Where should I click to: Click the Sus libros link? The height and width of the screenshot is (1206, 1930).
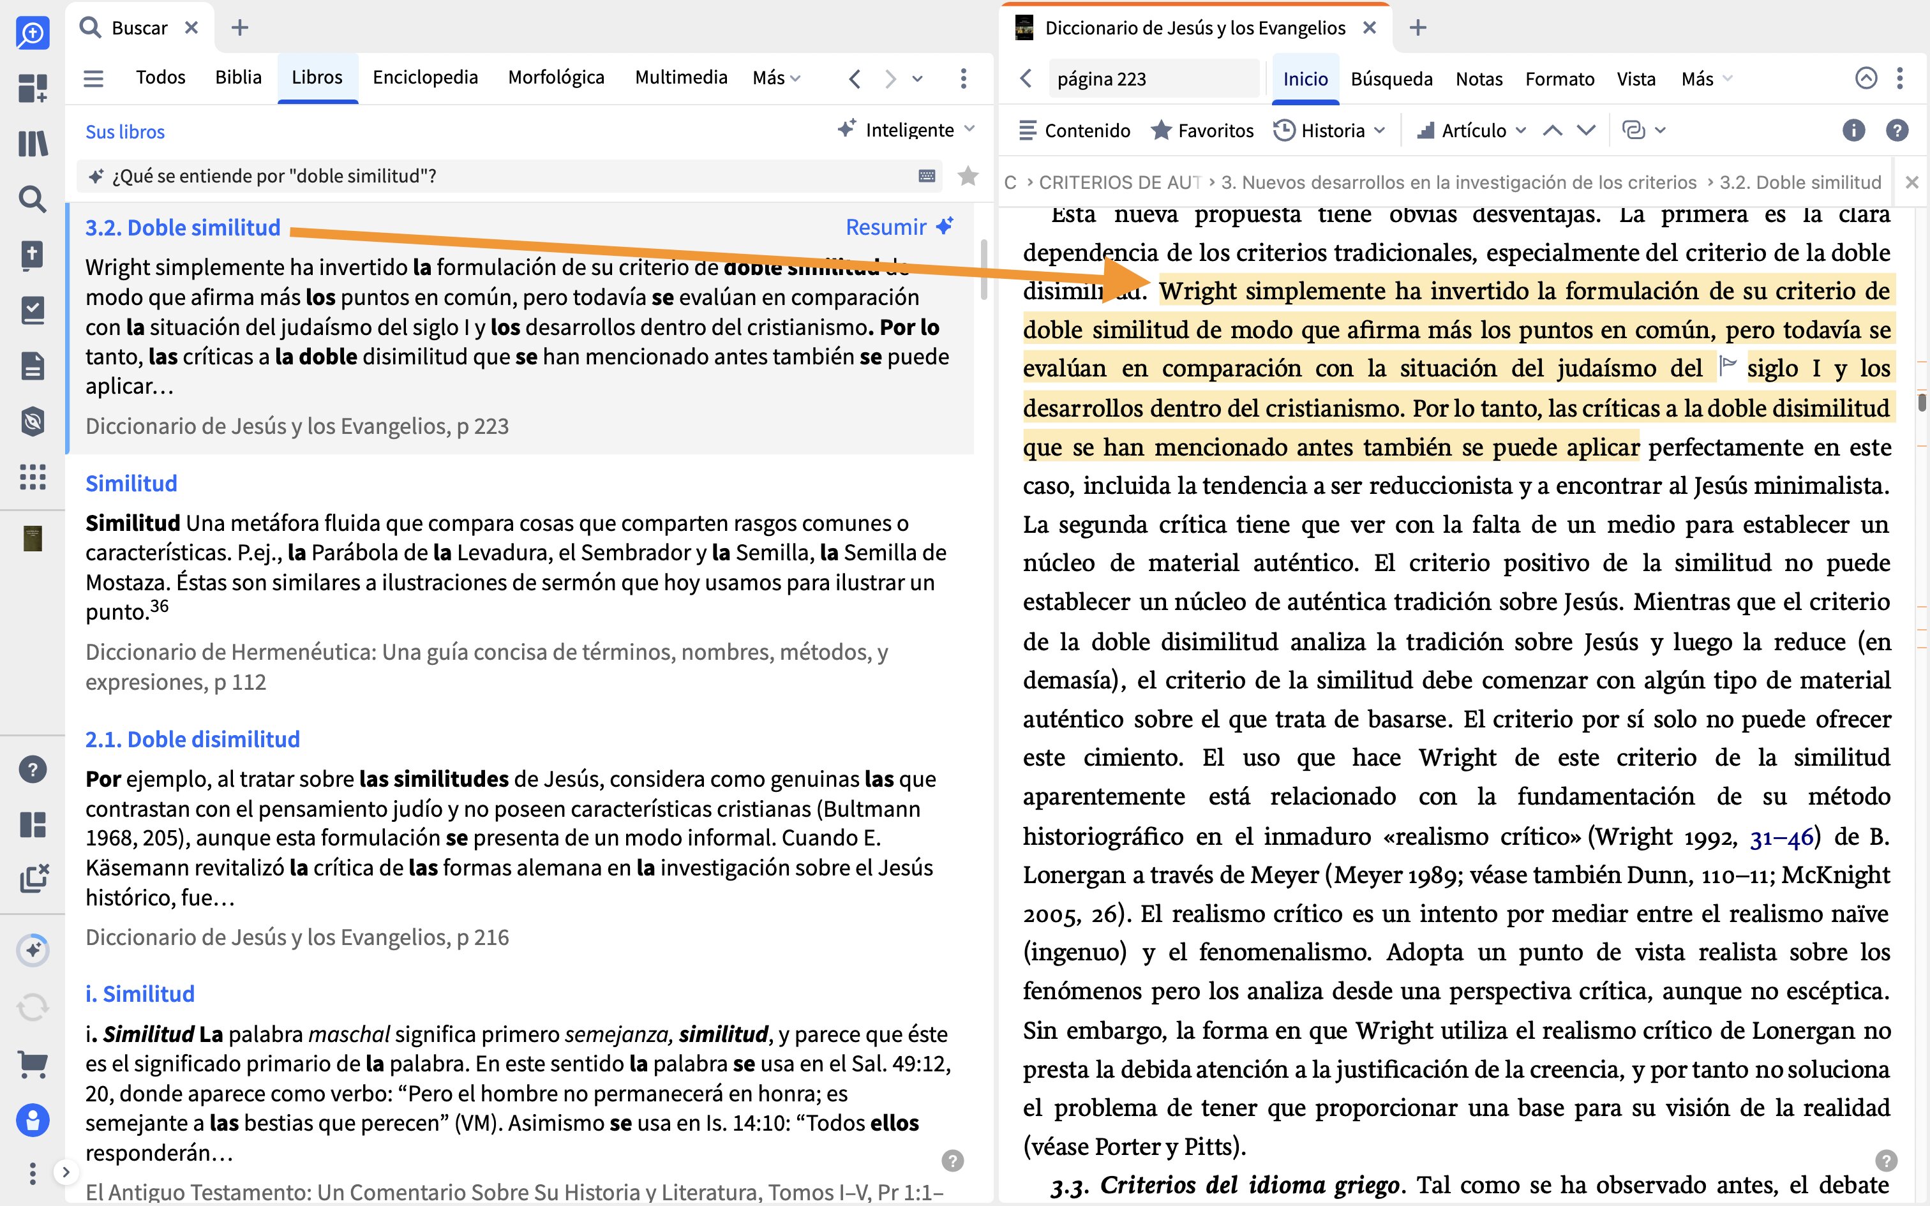click(125, 131)
